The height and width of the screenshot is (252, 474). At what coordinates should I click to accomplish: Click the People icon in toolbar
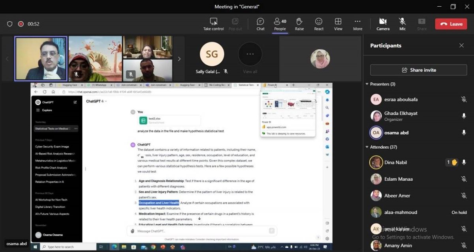pyautogui.click(x=280, y=24)
